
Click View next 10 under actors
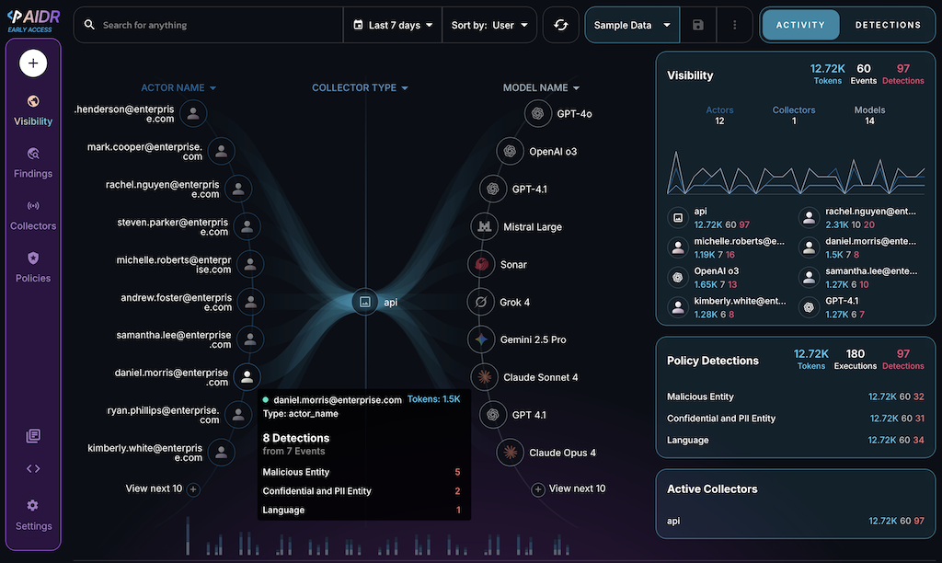[x=161, y=488]
